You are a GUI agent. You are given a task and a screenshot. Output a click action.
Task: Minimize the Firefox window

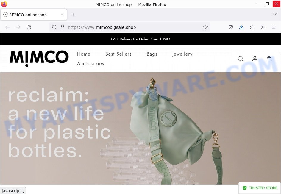point(258,4)
